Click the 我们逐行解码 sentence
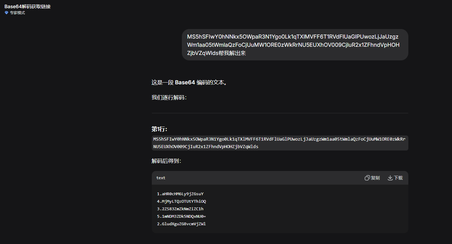Screen dimensions: 452x244 click(x=169, y=98)
